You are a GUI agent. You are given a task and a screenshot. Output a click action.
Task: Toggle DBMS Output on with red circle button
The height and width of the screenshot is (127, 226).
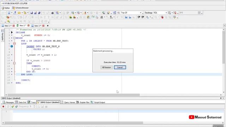(3, 107)
